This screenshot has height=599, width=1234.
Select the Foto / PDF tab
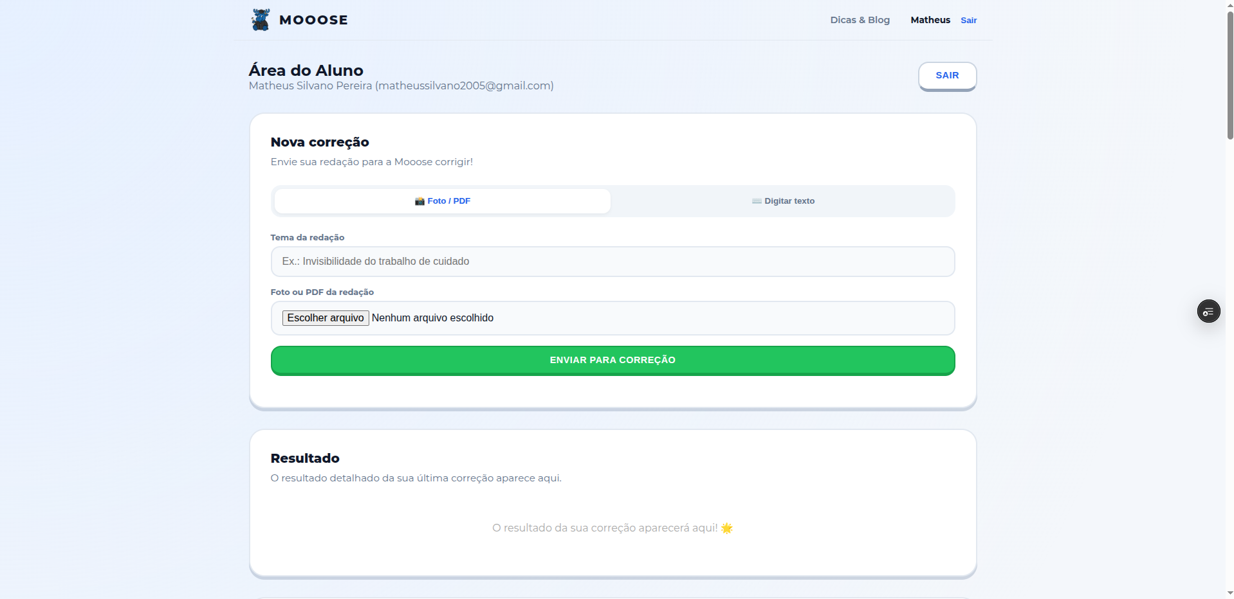pos(443,201)
